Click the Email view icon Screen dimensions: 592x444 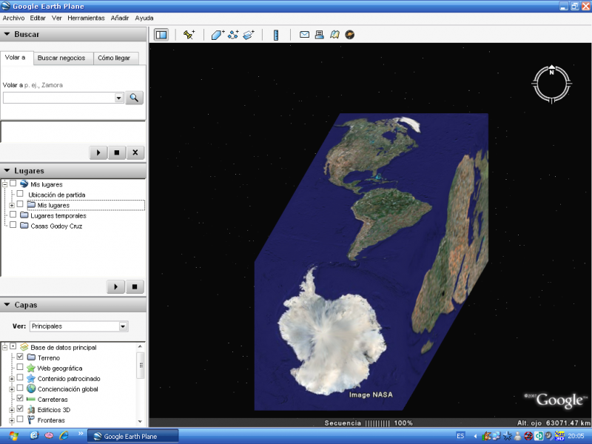(303, 34)
